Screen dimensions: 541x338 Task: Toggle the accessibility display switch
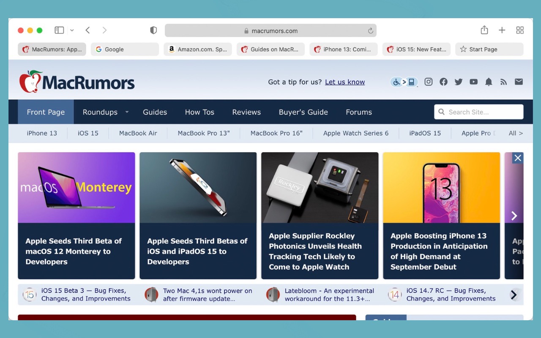tap(404, 82)
